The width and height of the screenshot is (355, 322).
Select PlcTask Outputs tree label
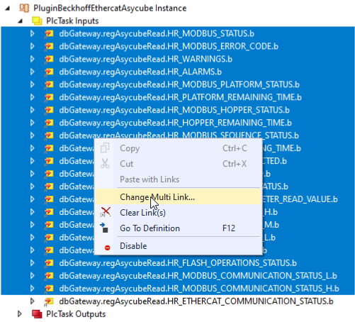[76, 314]
